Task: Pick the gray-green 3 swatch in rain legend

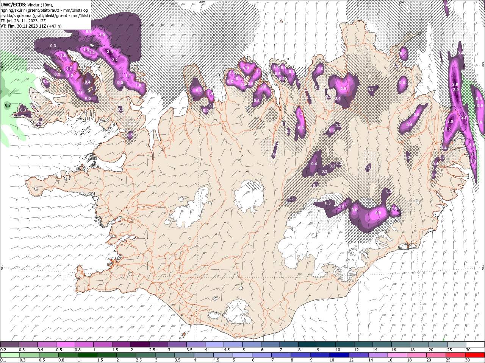Action: click(x=165, y=355)
